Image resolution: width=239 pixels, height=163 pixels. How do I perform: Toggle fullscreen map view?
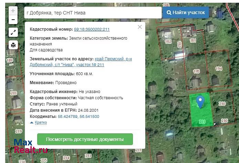coord(13,32)
